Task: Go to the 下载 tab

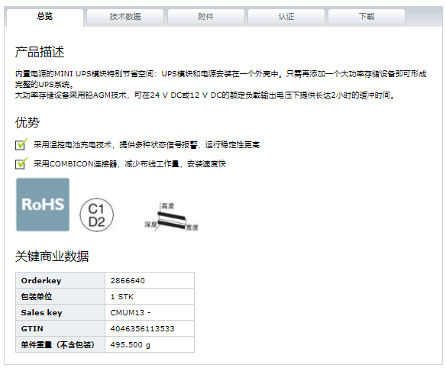Action: 367,17
